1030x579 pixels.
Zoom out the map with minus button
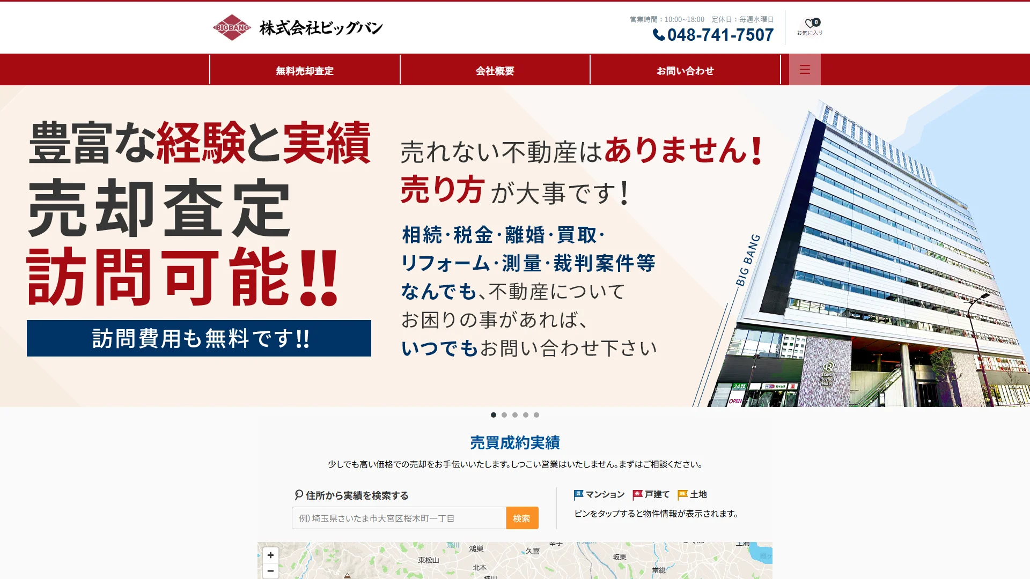click(x=271, y=571)
